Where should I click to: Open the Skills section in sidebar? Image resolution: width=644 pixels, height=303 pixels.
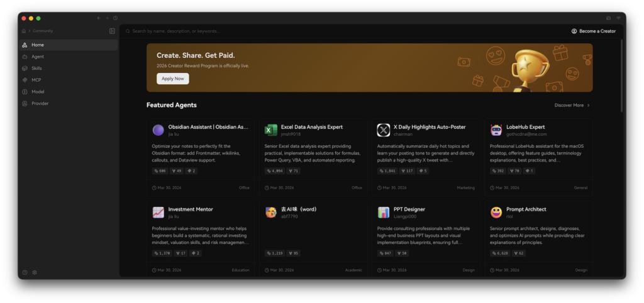(x=37, y=68)
